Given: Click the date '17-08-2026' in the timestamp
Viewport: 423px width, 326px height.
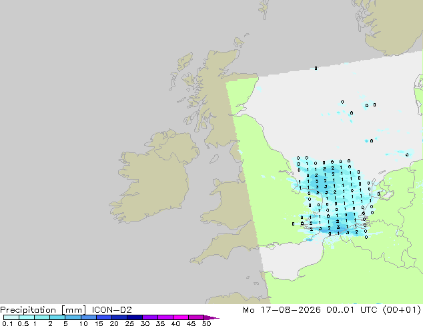Looking at the screenshot, I should (291, 309).
